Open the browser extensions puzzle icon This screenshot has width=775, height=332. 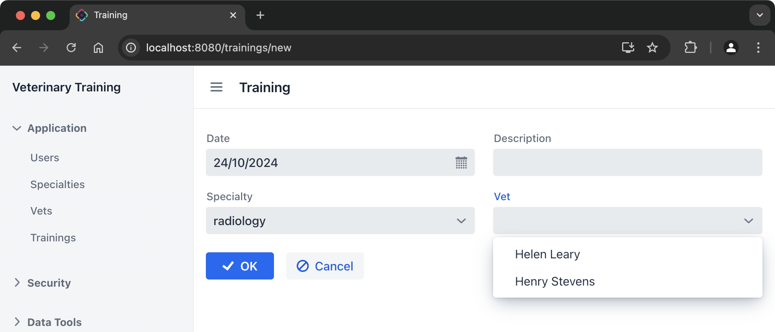691,48
